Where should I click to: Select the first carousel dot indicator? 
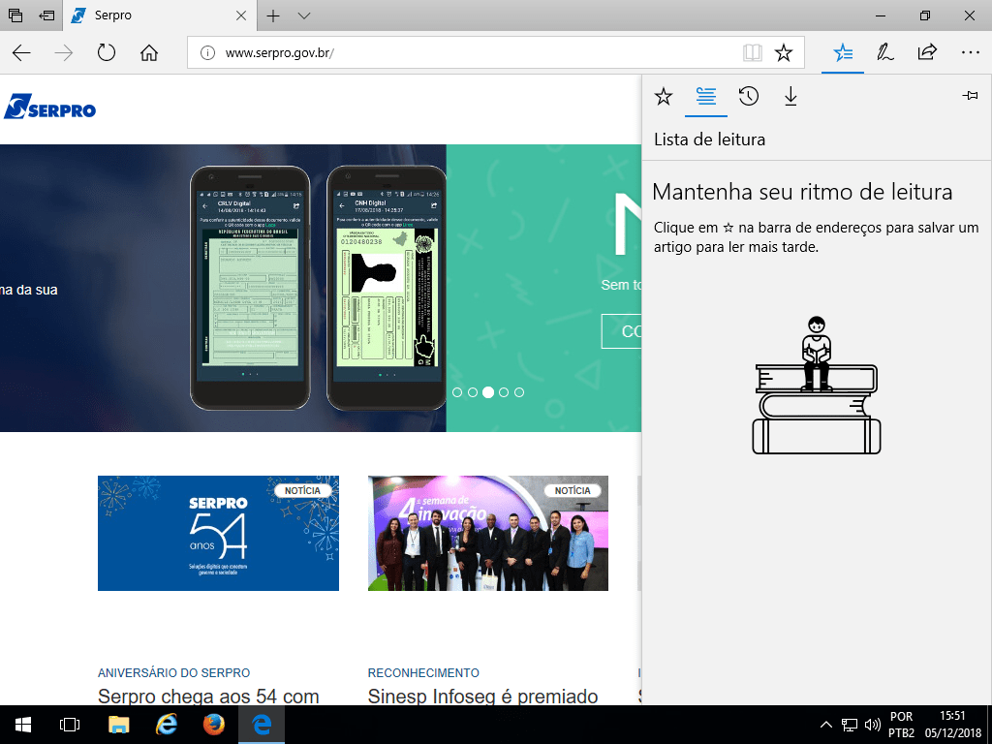(x=457, y=392)
